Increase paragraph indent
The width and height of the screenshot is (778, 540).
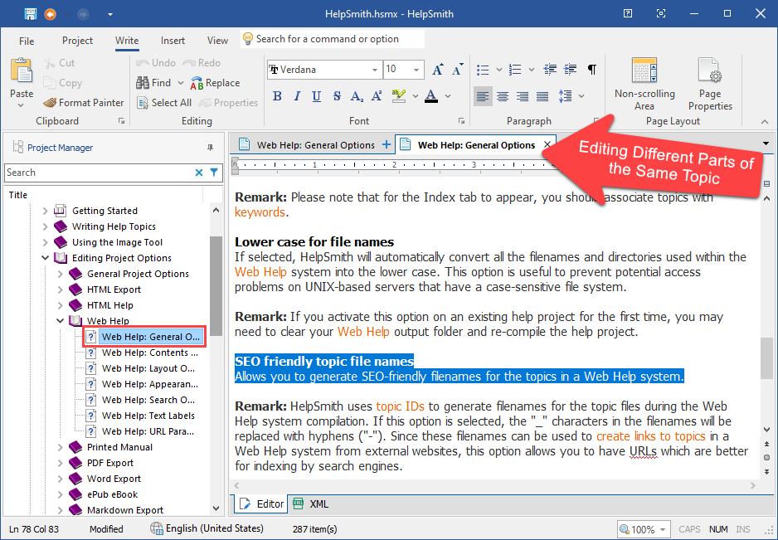[571, 70]
